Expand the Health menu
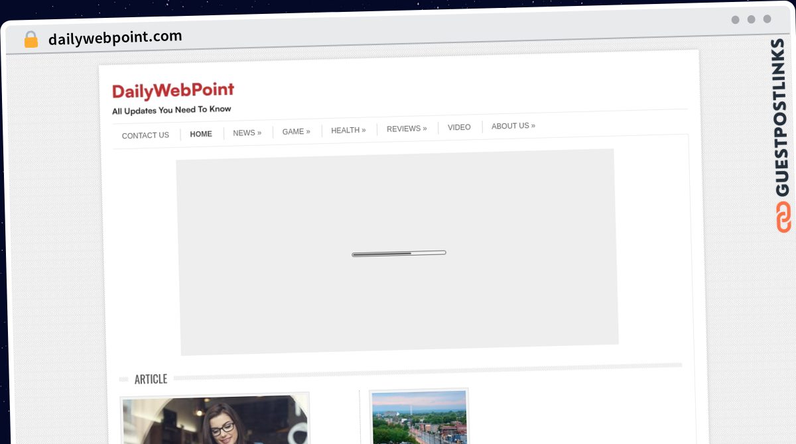 (x=348, y=130)
